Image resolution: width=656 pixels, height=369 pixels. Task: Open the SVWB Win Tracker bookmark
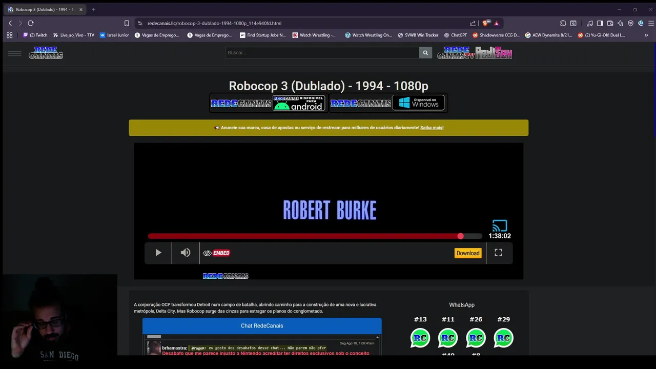[x=418, y=35]
